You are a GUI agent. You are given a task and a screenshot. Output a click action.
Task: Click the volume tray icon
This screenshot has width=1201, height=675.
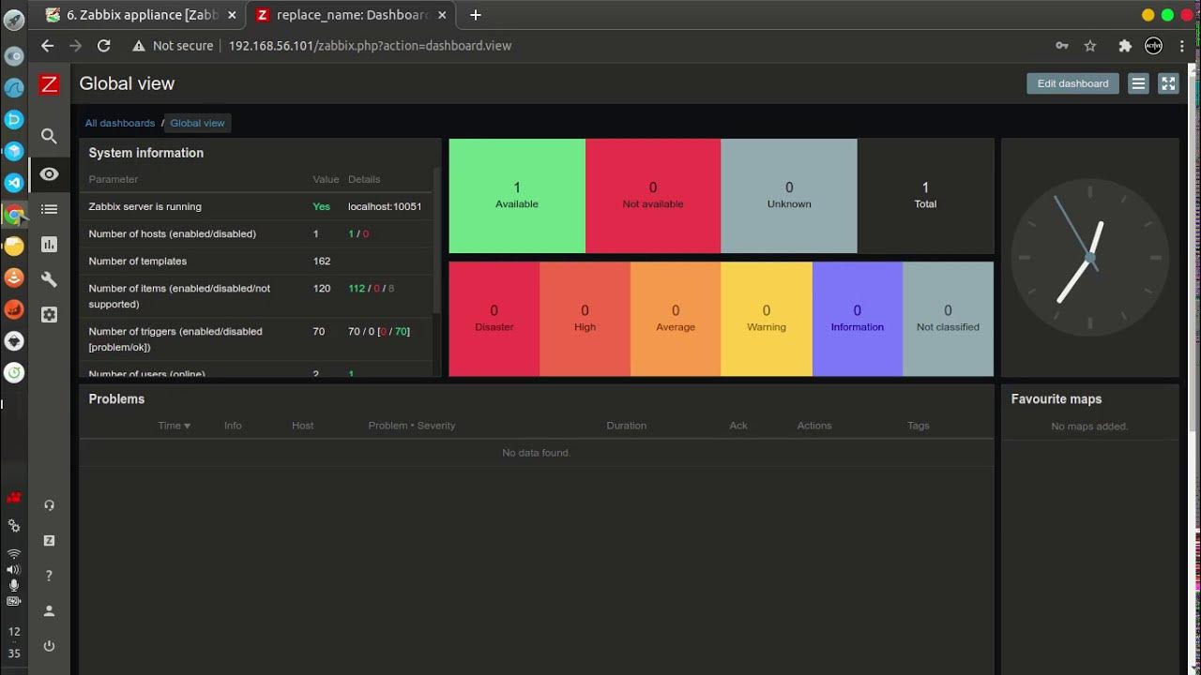[x=14, y=569]
